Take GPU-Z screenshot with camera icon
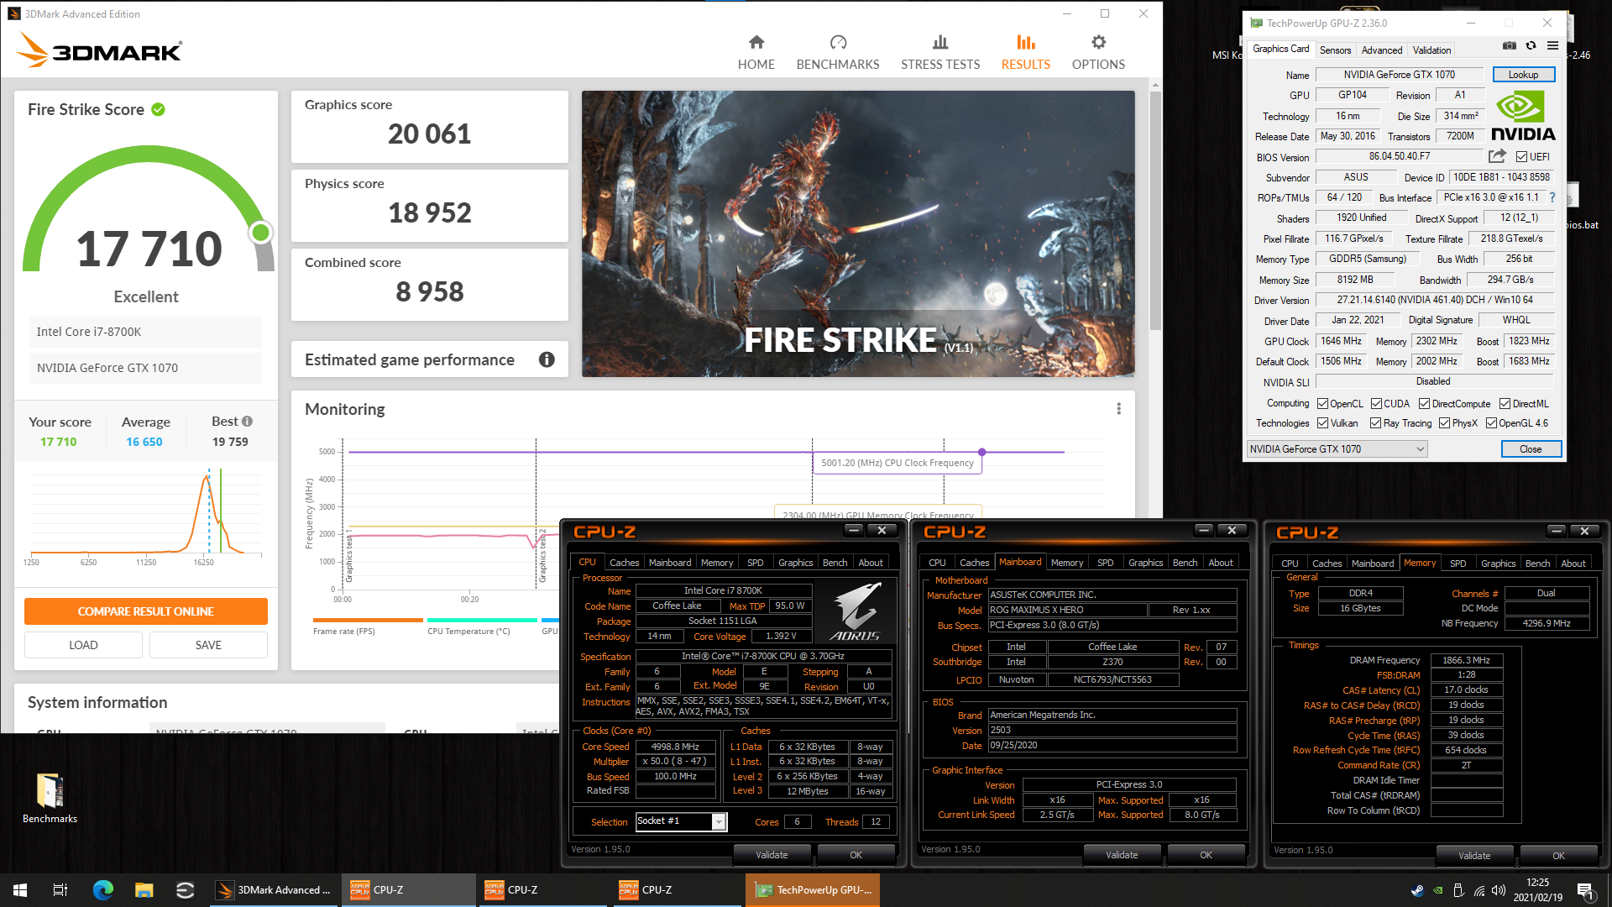 [1509, 46]
